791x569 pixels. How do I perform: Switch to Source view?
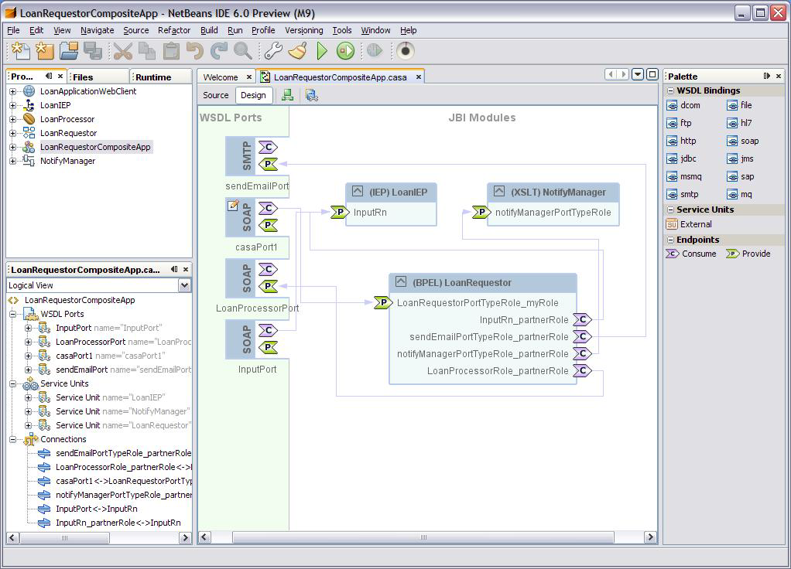coord(215,95)
